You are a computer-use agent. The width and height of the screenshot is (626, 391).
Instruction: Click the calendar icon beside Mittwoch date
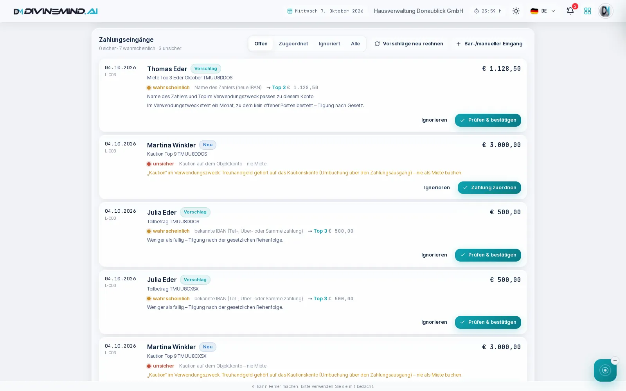click(x=290, y=11)
